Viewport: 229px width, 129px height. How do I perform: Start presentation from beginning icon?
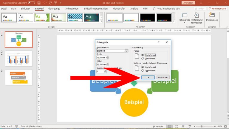55,3
